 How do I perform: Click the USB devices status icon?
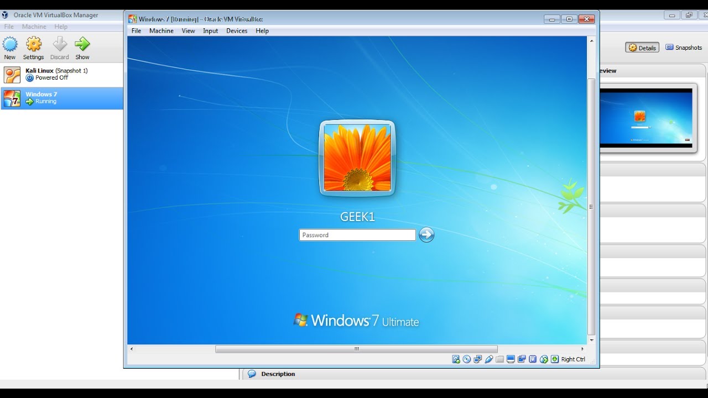pos(489,359)
